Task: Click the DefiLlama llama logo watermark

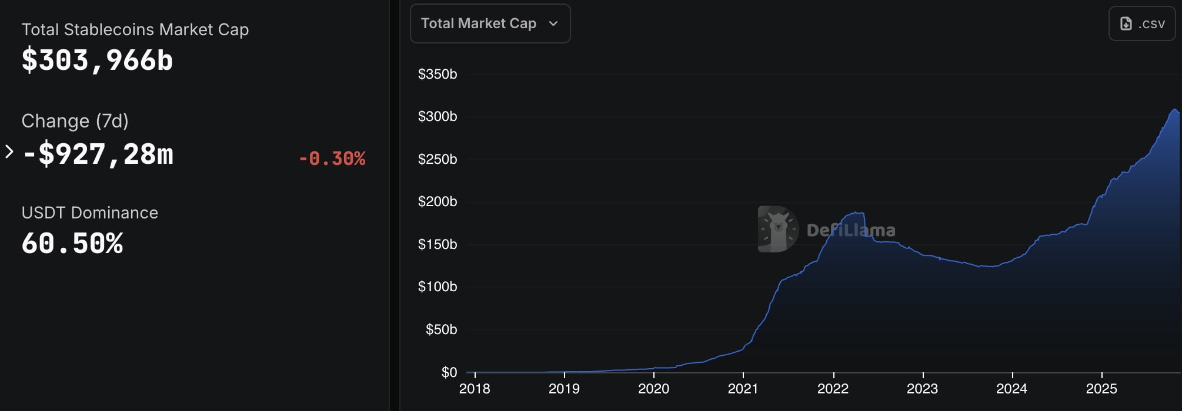Action: pyautogui.click(x=778, y=229)
